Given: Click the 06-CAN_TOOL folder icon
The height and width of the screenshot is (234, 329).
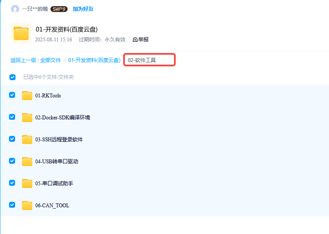Looking at the screenshot, I should [27, 206].
